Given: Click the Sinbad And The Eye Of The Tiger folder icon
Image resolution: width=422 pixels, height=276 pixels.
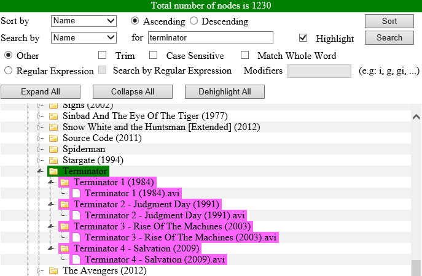Looking at the screenshot, I should point(53,116).
